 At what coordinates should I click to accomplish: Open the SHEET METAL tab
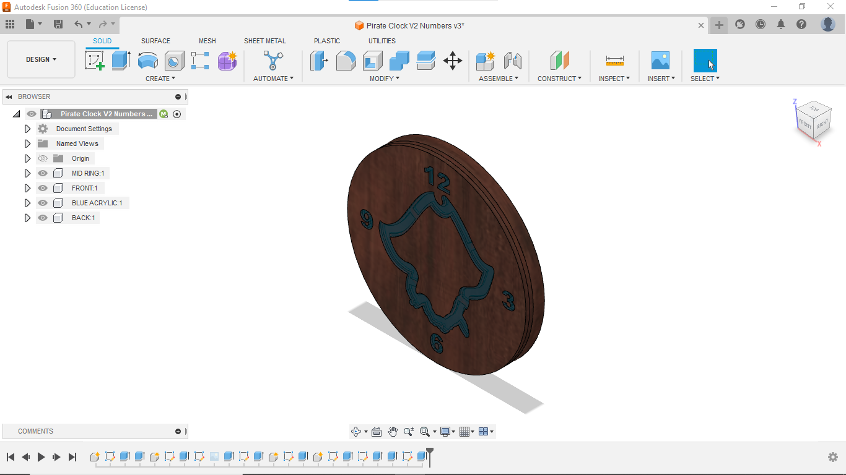[264, 41]
